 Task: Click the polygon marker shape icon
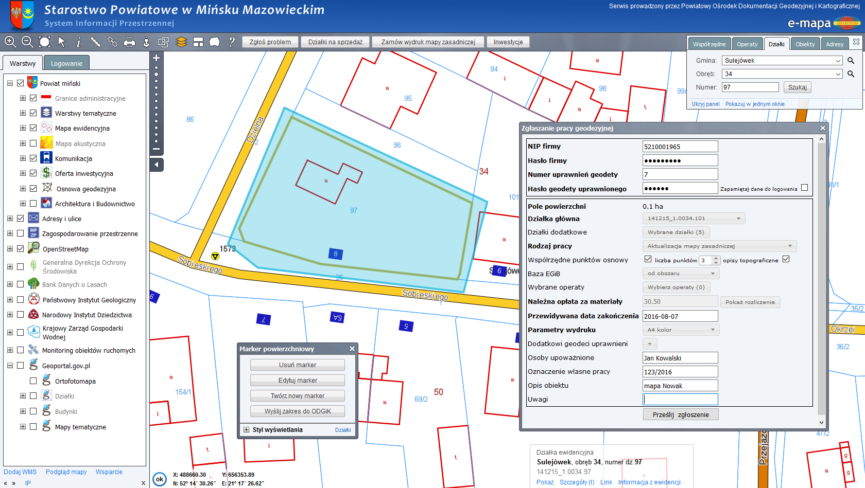pyautogui.click(x=215, y=42)
